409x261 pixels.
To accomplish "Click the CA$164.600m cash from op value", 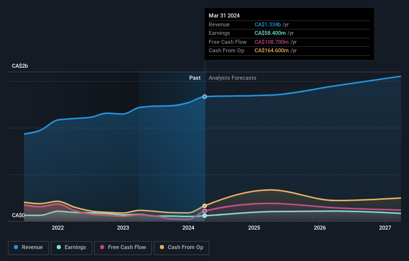I will 272,51.
